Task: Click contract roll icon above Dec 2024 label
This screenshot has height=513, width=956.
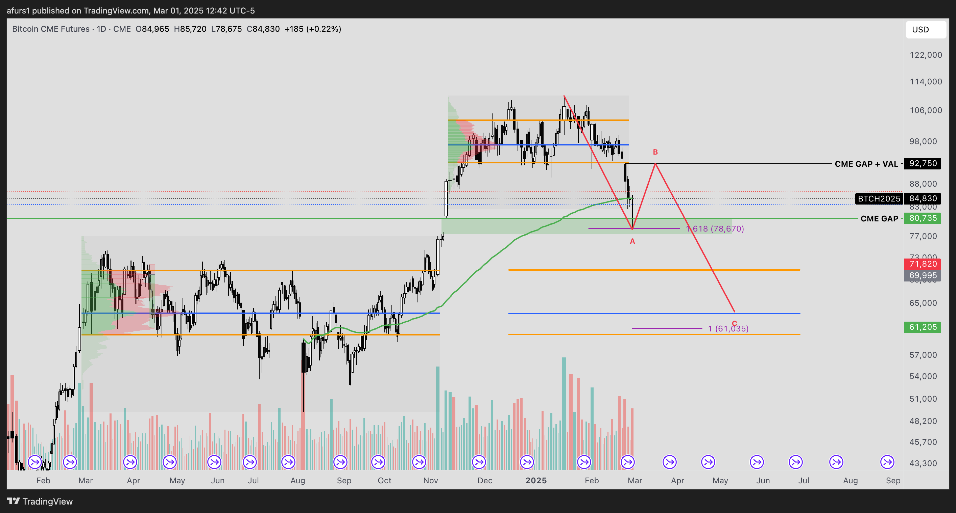Action: click(x=479, y=462)
